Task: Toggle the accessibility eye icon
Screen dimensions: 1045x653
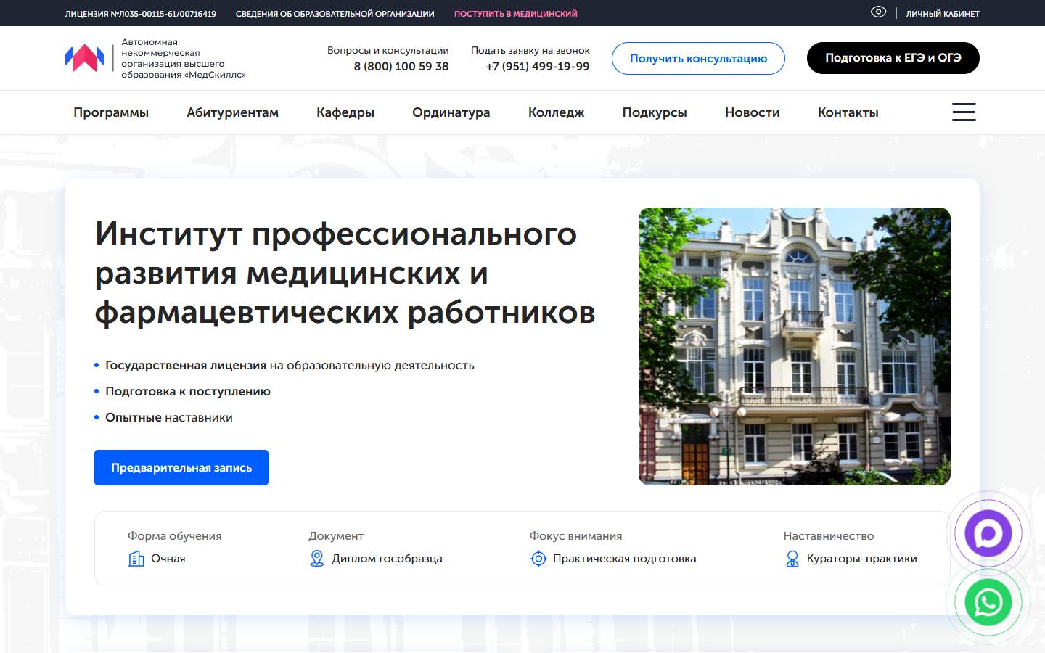Action: 878,12
